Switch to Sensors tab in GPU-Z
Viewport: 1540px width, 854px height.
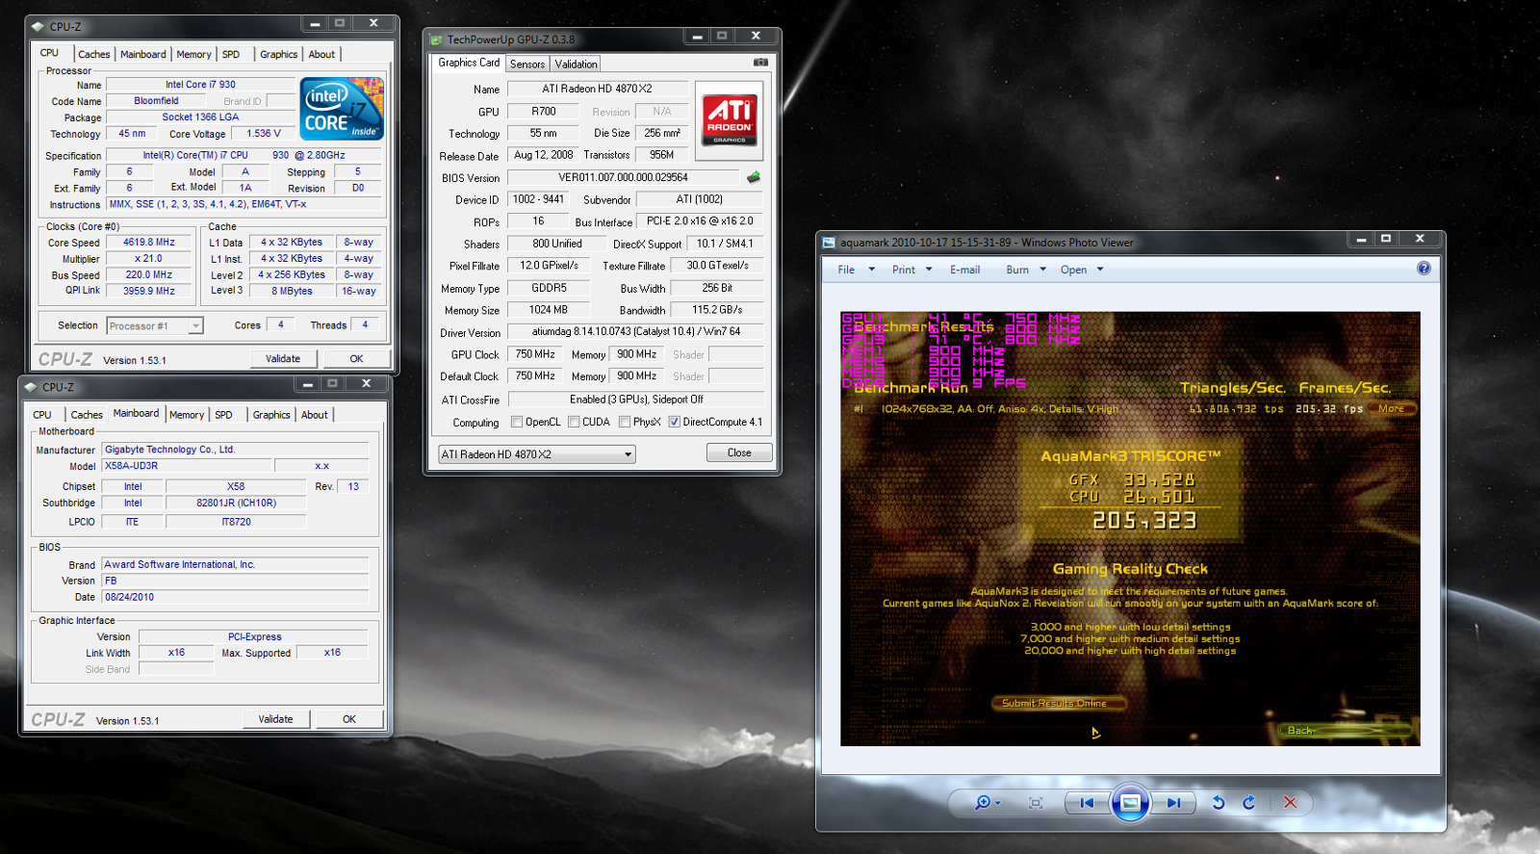pos(527,64)
